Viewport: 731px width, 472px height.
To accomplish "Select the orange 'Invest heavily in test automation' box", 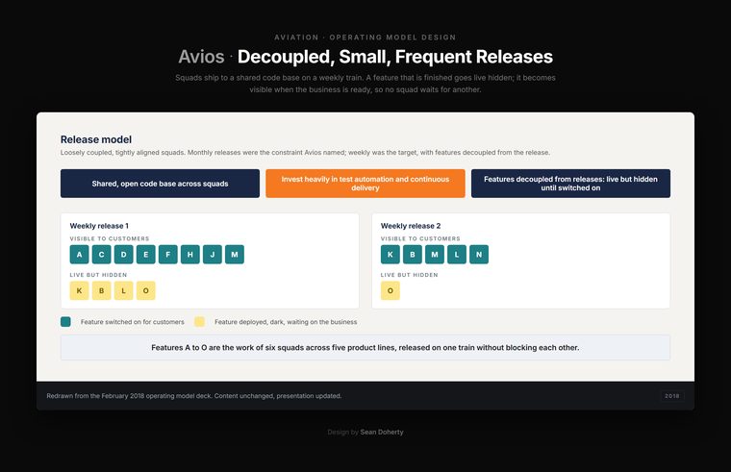I will tap(365, 184).
